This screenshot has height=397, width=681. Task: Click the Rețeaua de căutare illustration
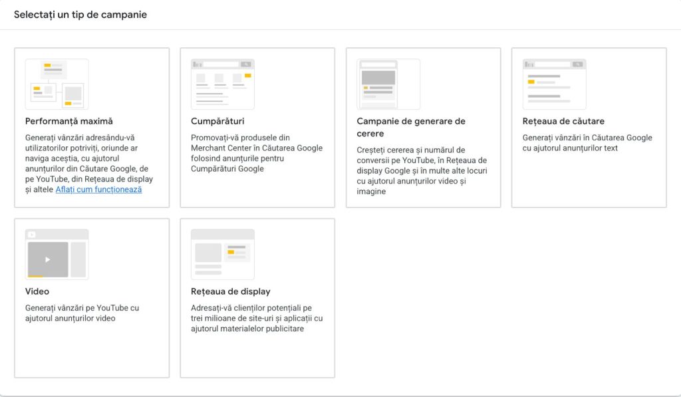click(555, 84)
